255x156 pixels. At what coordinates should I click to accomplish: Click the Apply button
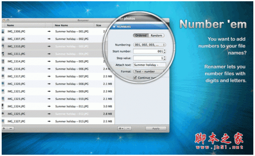pyautogui.click(x=156, y=128)
